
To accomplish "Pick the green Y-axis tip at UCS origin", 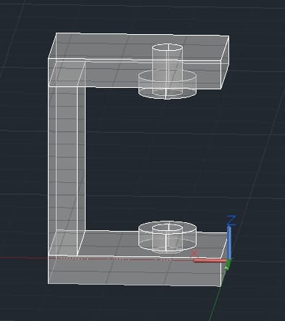I will pos(227,267).
